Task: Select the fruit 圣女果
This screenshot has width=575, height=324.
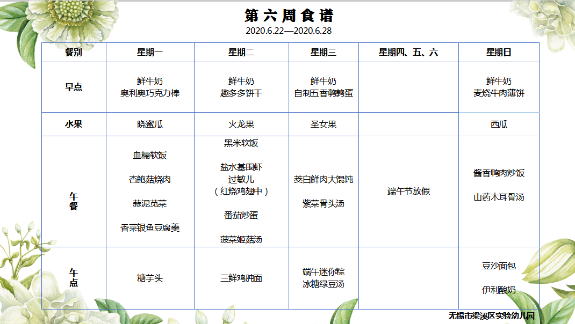Action: 323,124
